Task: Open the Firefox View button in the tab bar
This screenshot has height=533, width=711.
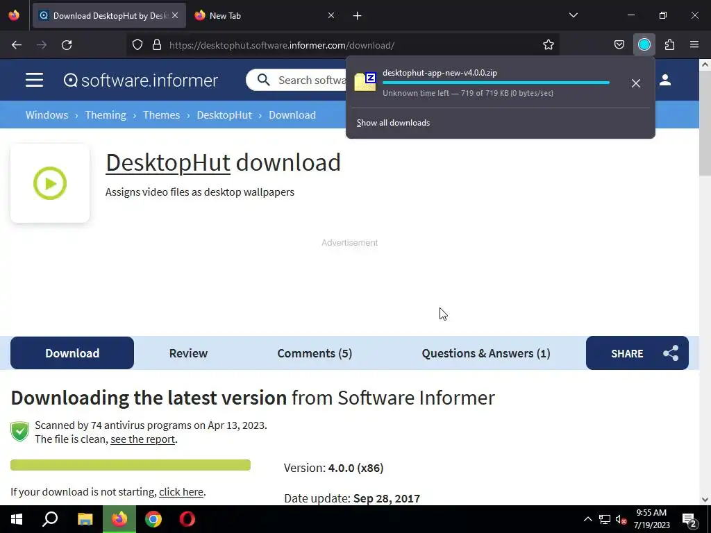Action: 14,15
